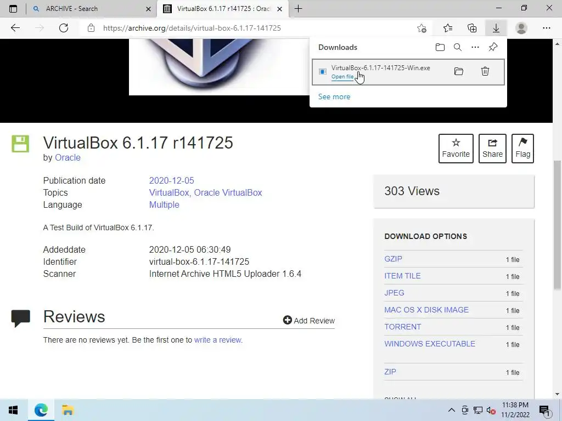Click the VirtualBox-6.1.17-141725-Win.exe file name
562x421 pixels.
click(x=381, y=67)
